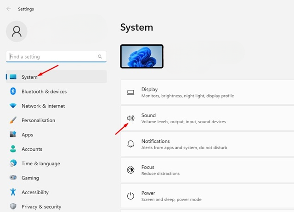The height and width of the screenshot is (212, 294).
Task: Open the Focus settings card
Action: (x=207, y=170)
